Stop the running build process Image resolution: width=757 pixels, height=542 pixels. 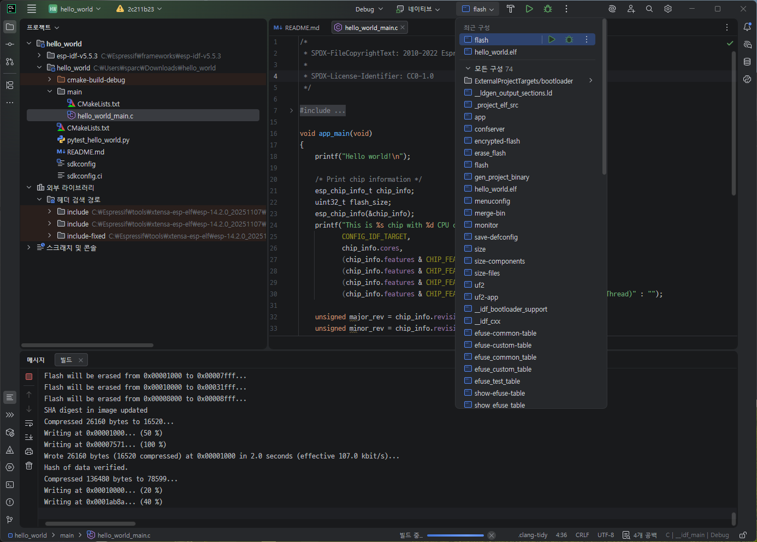[29, 377]
